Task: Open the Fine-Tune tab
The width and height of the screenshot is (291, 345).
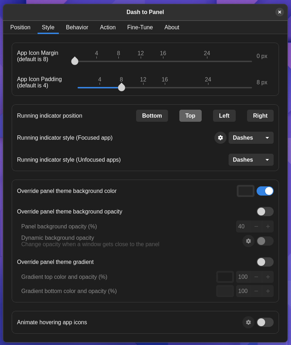Action: 140,27
